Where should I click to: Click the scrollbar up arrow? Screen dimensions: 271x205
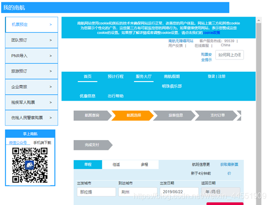pos(259,20)
